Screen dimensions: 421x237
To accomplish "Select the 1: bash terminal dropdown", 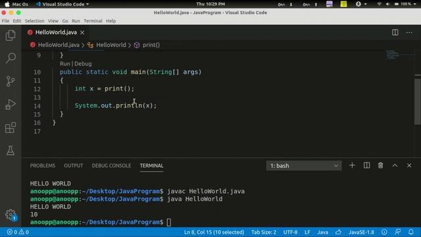I will [x=304, y=165].
